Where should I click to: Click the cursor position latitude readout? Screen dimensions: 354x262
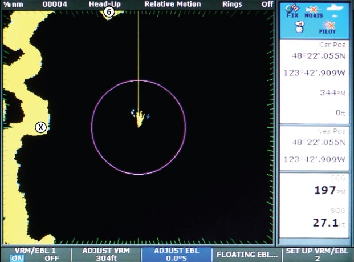pos(318,56)
